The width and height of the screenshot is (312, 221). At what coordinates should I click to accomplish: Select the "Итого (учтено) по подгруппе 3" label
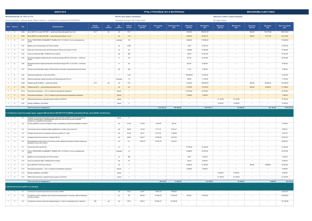point(39,182)
